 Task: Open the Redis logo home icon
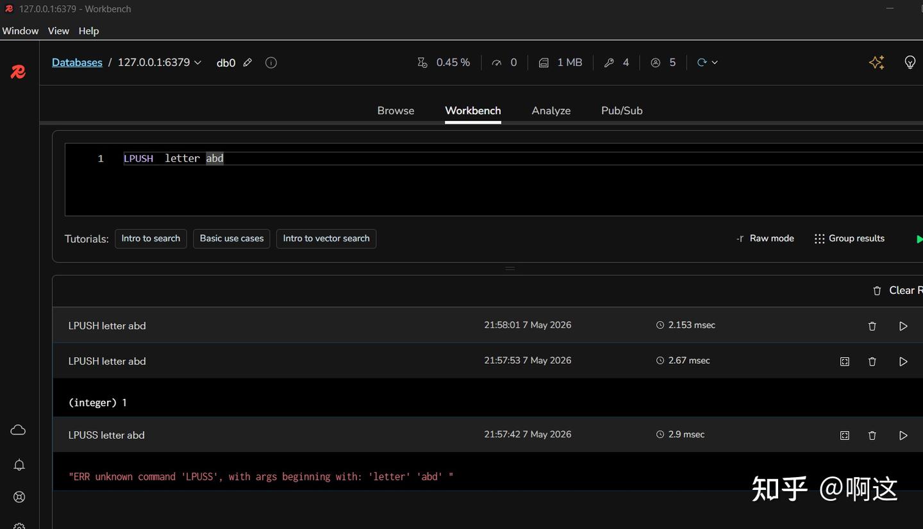18,72
